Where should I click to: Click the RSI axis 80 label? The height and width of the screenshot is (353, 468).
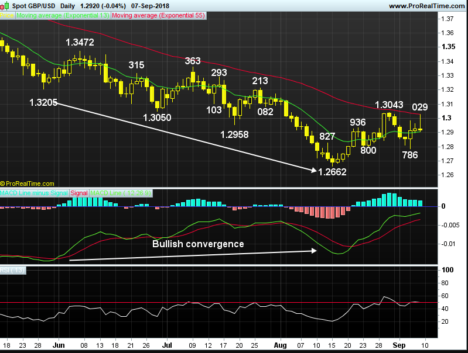click(445, 283)
